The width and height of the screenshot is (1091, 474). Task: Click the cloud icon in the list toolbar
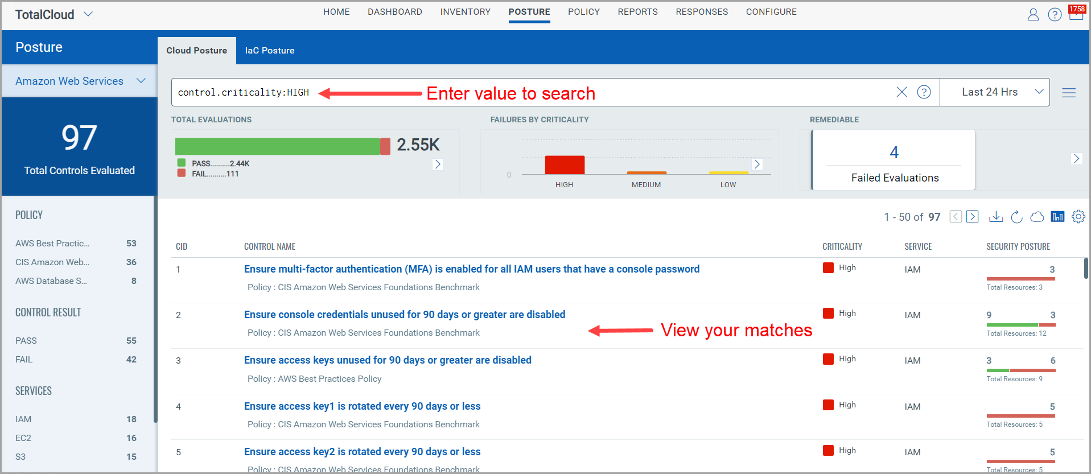(x=1037, y=217)
